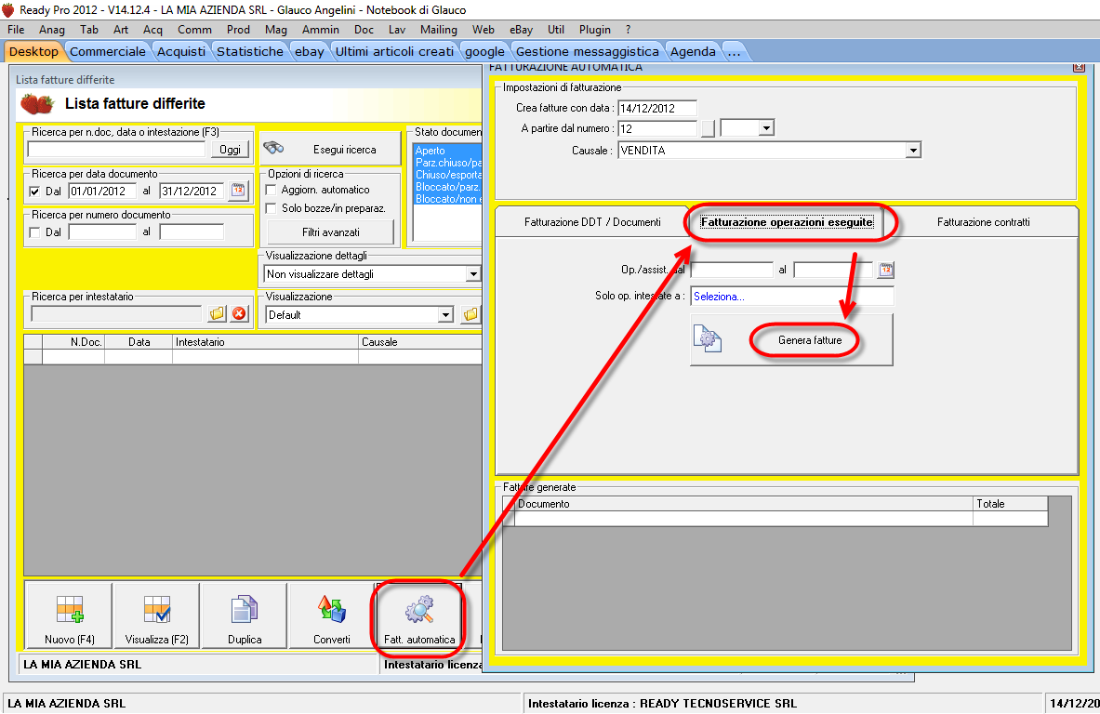Select Fatturazione operazioni eseguite tab
The width and height of the screenshot is (1100, 714).
tap(788, 221)
